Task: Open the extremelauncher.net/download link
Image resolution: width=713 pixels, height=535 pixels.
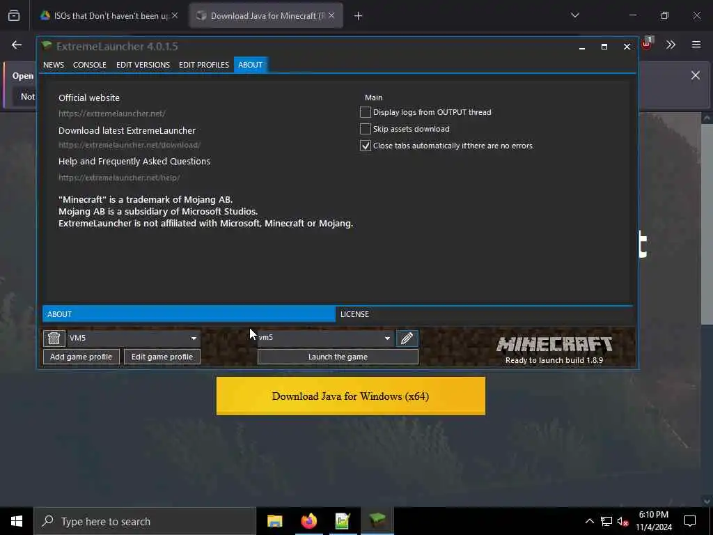Action: pos(129,145)
